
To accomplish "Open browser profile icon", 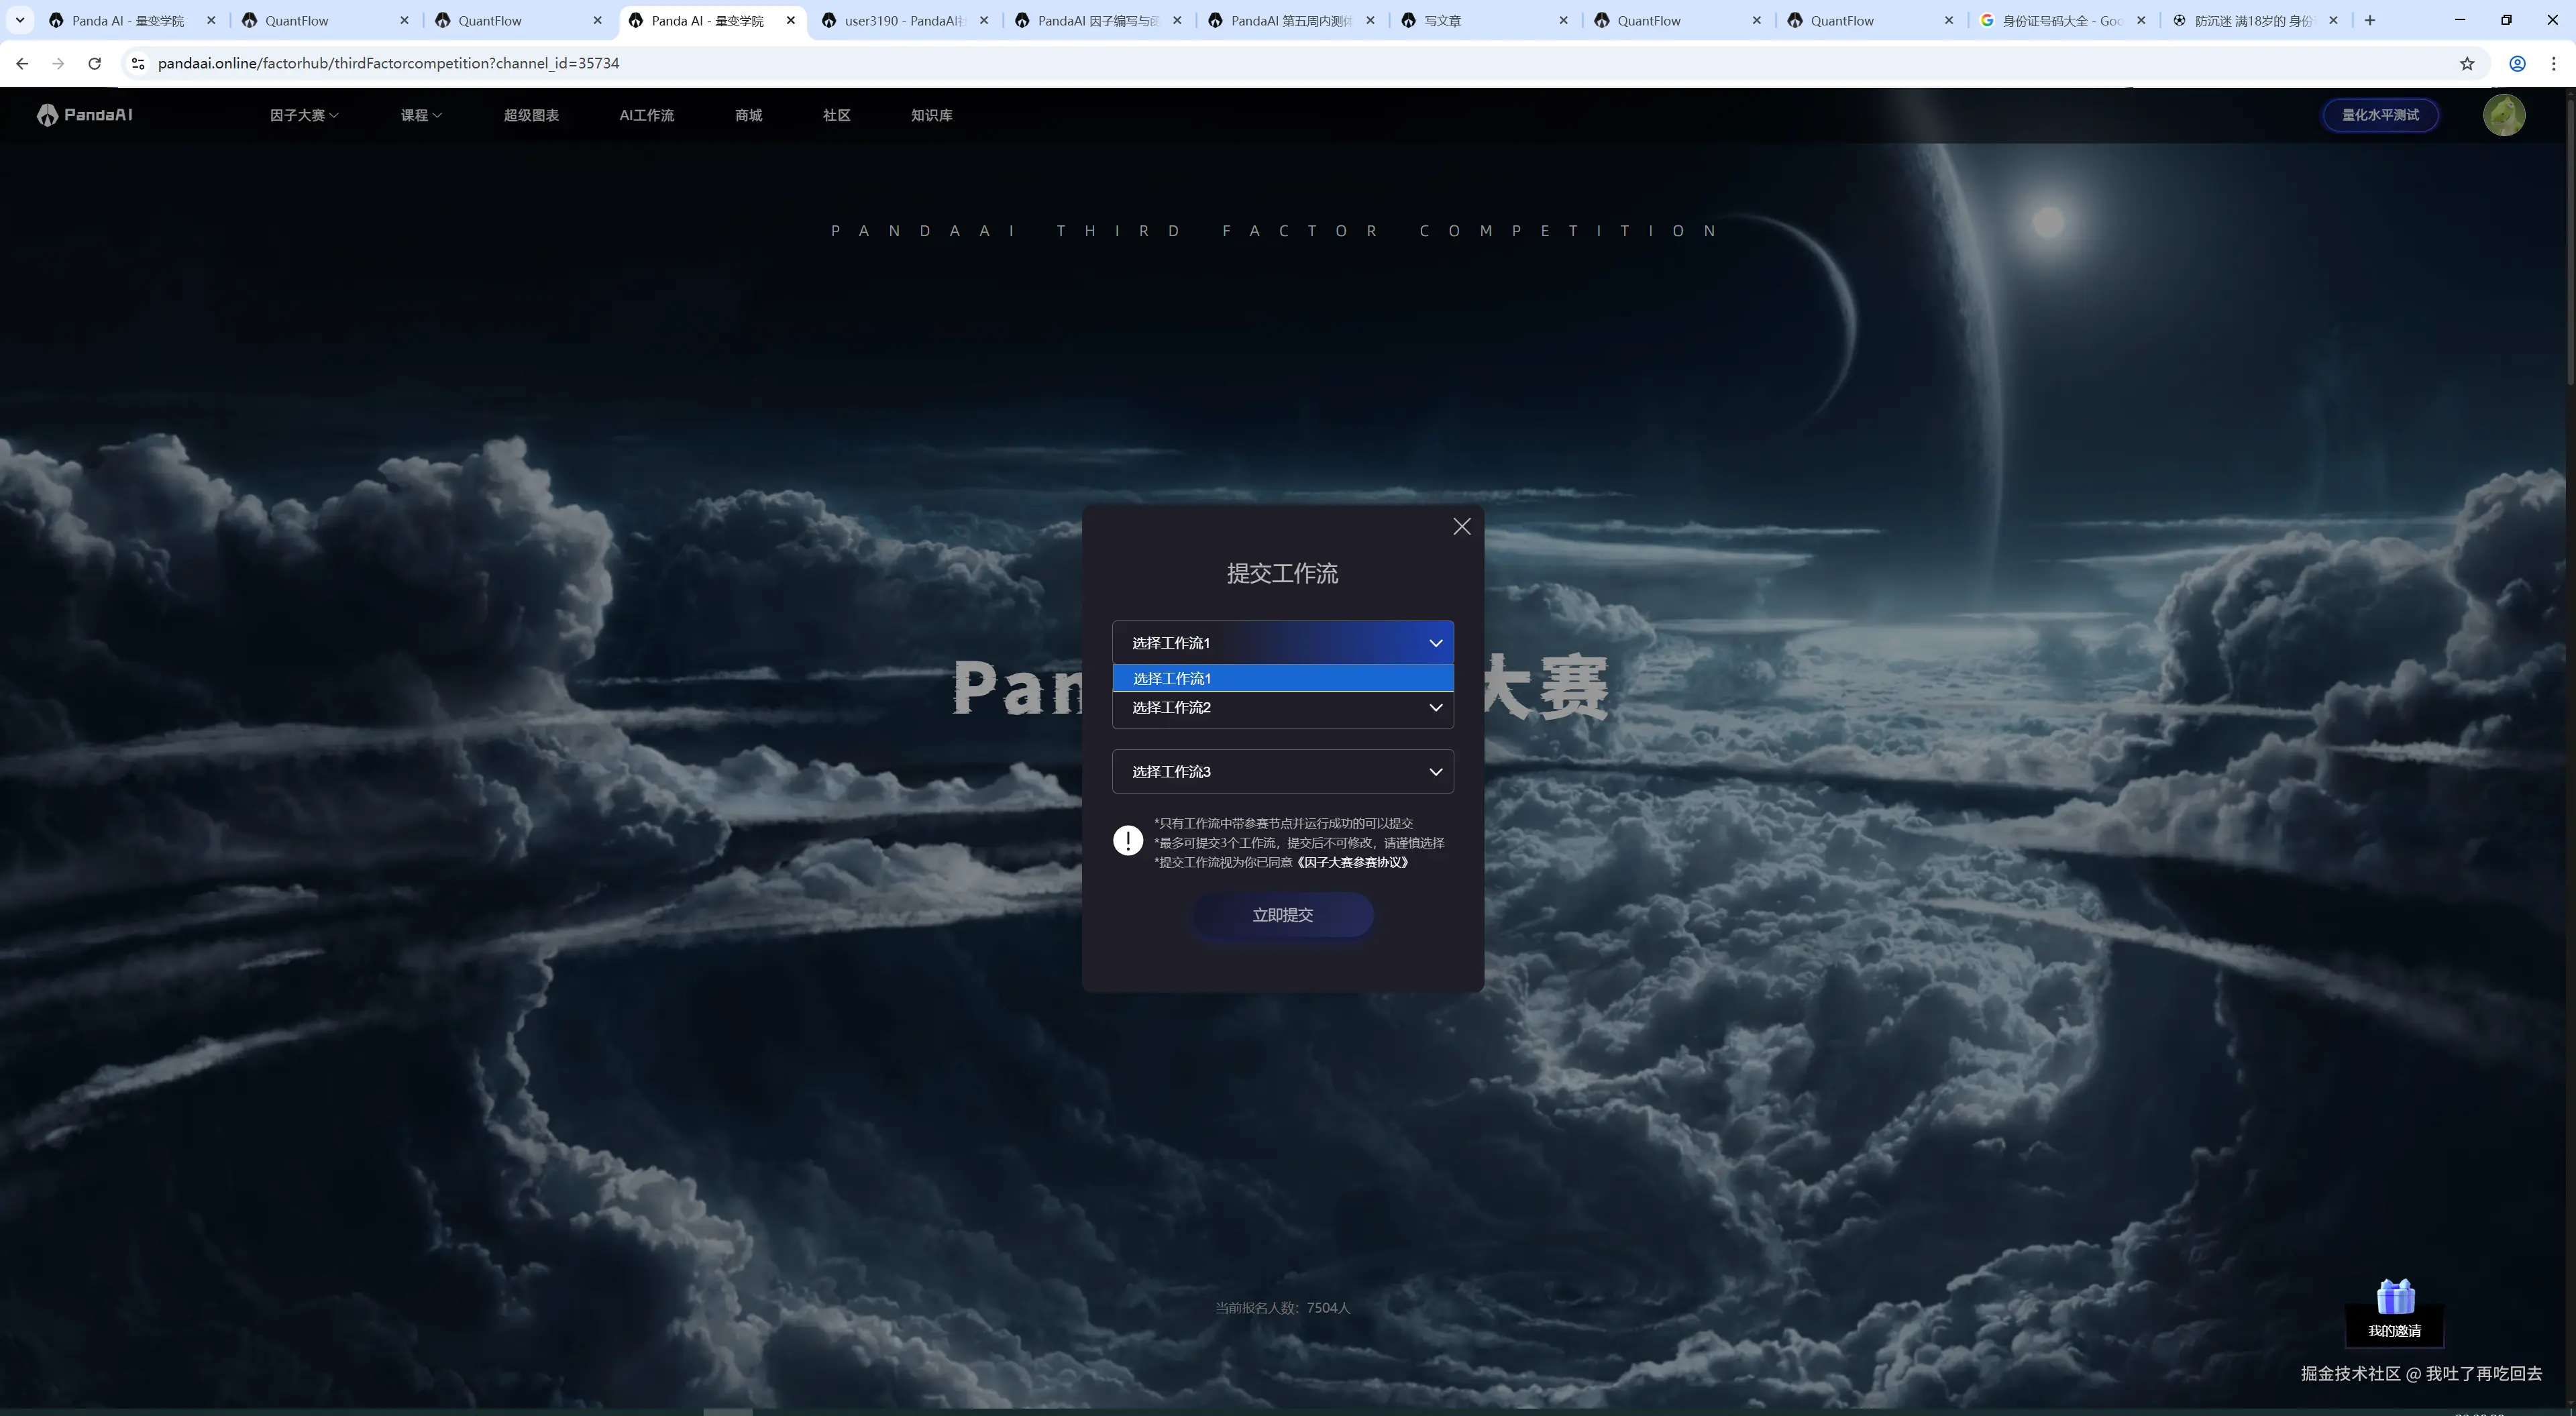I will pos(2517,63).
